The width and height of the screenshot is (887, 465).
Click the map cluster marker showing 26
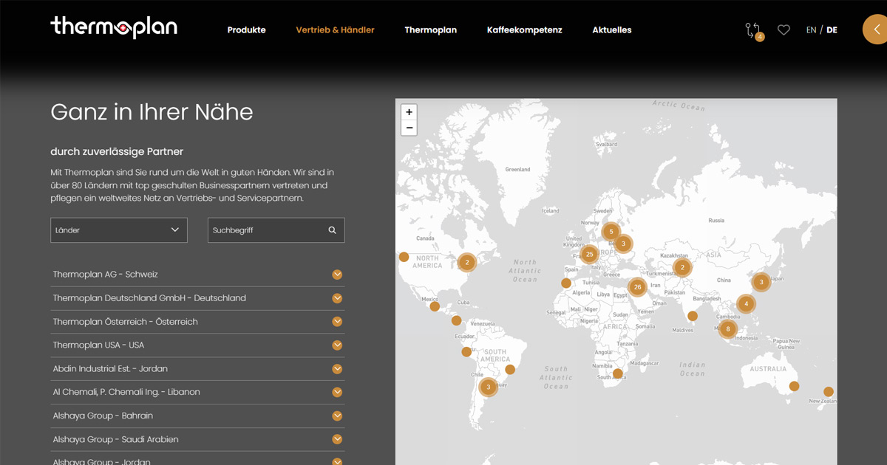pos(637,286)
